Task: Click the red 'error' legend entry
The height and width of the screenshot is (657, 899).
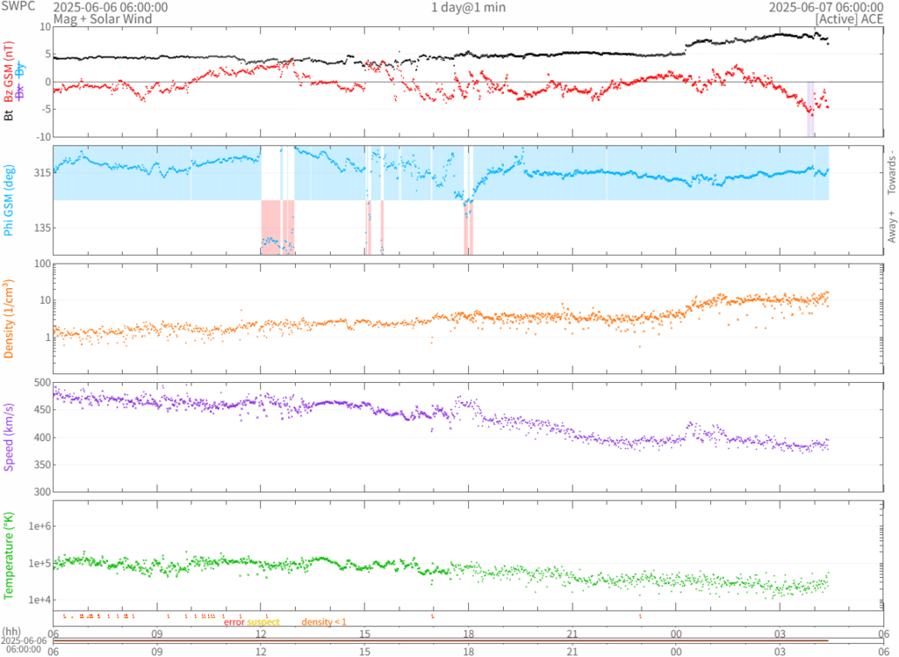Action: tap(234, 622)
